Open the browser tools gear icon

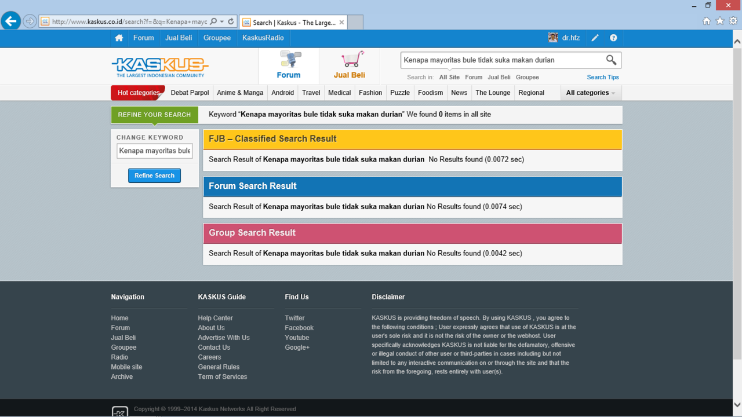733,21
